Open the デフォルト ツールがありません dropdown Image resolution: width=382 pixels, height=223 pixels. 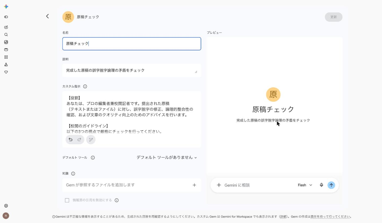(x=167, y=157)
